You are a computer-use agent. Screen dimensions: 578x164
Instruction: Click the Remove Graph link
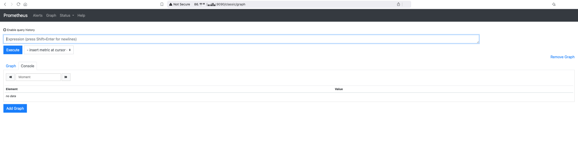point(562,57)
